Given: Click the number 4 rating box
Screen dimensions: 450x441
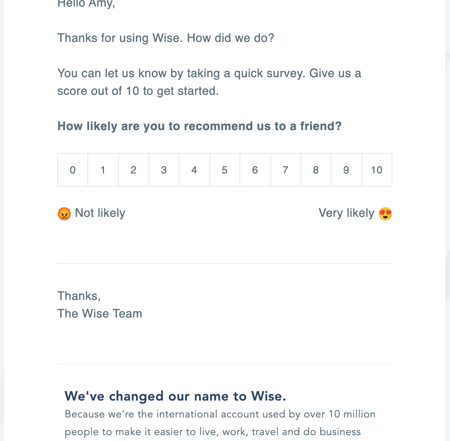Looking at the screenshot, I should 194,170.
